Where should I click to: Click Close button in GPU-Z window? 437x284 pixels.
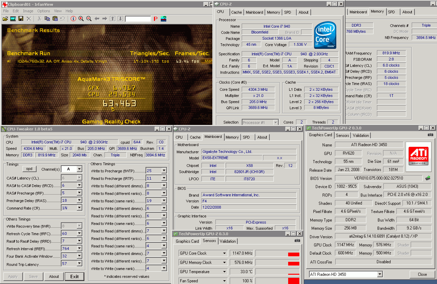(422, 274)
